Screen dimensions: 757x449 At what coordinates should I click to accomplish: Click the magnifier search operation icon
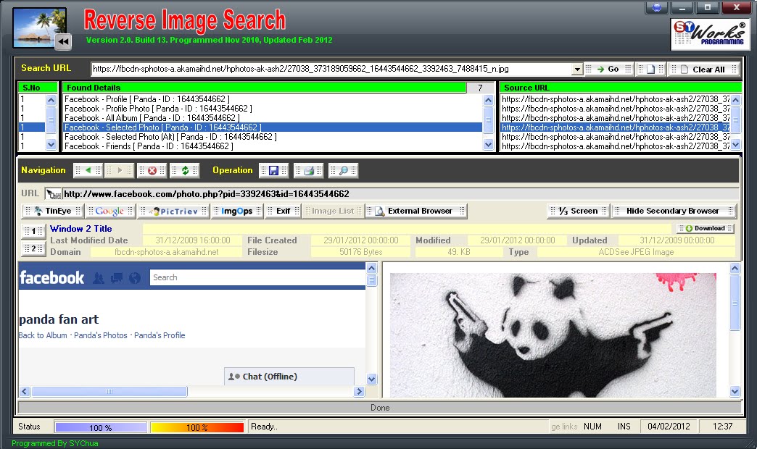coord(343,170)
